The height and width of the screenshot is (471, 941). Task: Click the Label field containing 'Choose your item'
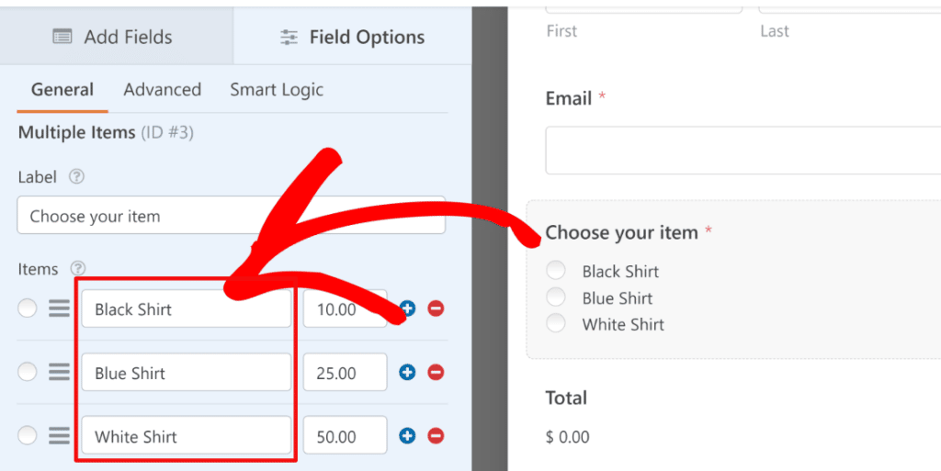point(230,217)
